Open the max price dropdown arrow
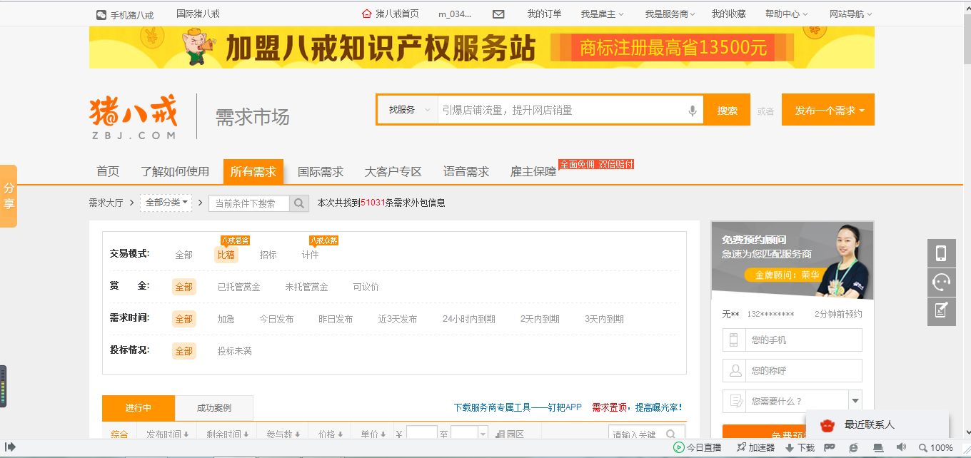 click(x=483, y=434)
